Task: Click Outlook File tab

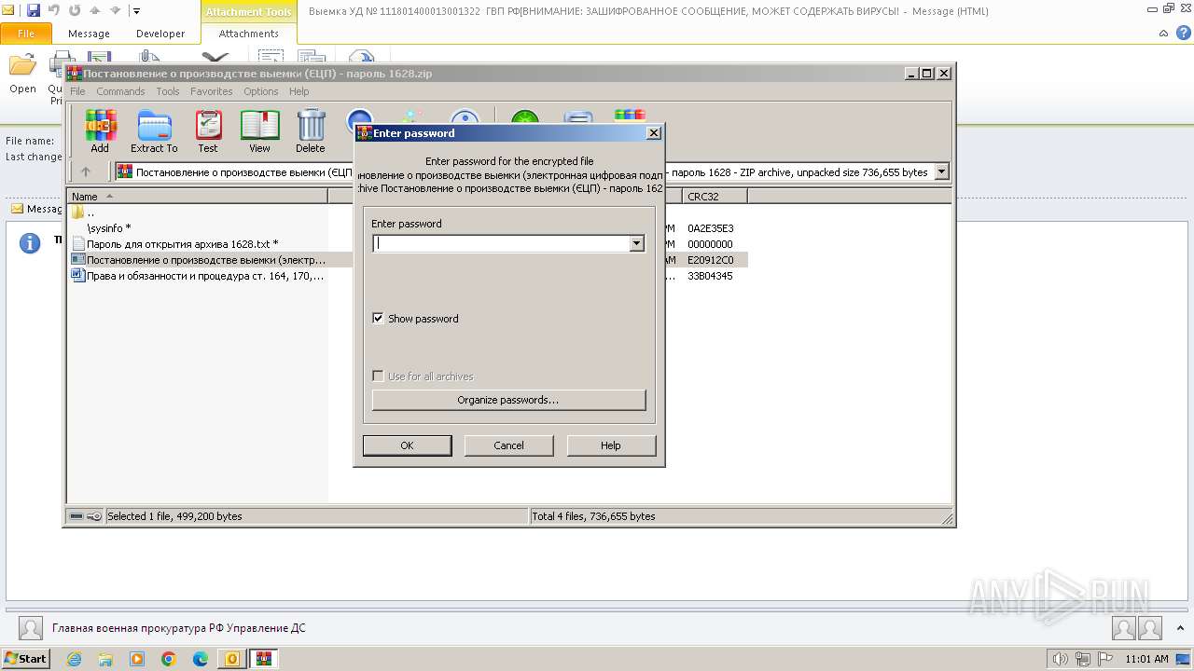Action: 26,34
